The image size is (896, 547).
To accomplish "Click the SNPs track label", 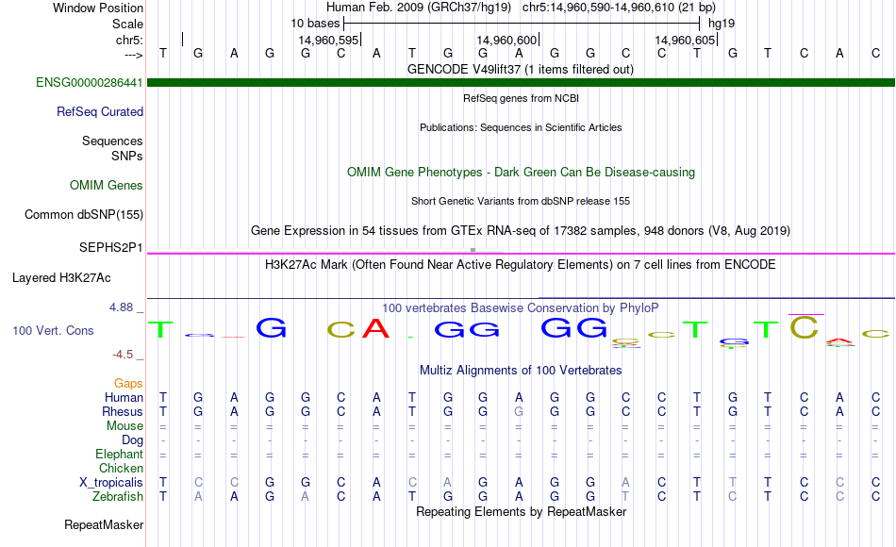I will tap(127, 156).
